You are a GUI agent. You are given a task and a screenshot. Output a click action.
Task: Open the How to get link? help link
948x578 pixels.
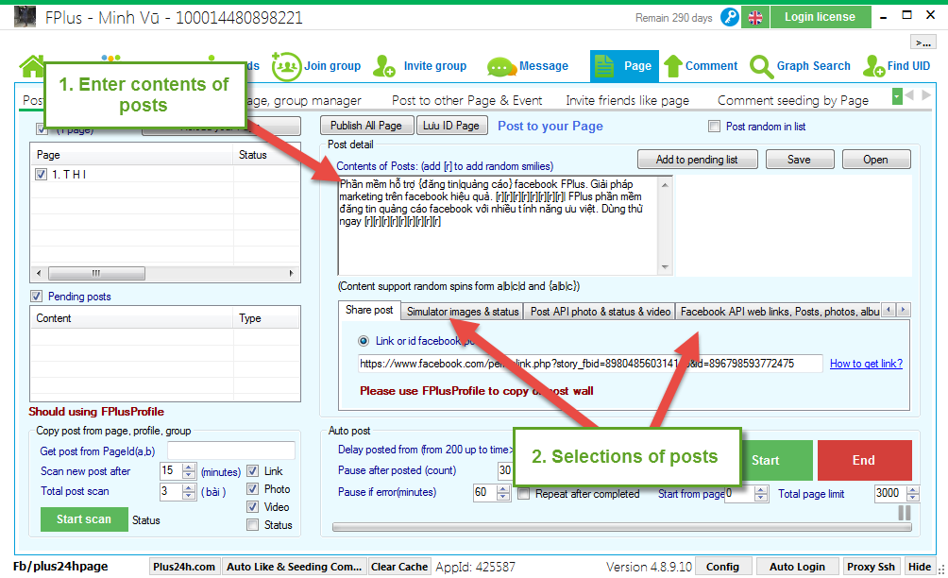[x=866, y=364]
